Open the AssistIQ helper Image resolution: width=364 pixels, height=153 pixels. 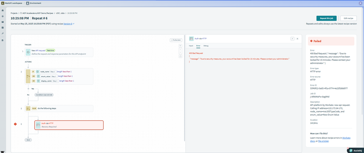355,149
